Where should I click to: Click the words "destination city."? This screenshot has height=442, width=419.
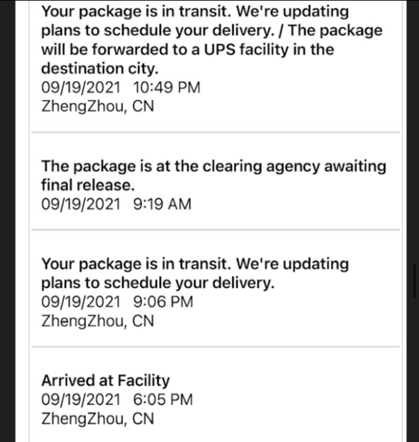click(100, 69)
